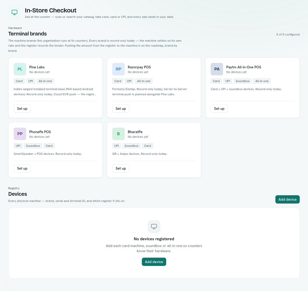Click the All-in-one tag on Pine Labs
The width and height of the screenshot is (308, 291).
45,81
